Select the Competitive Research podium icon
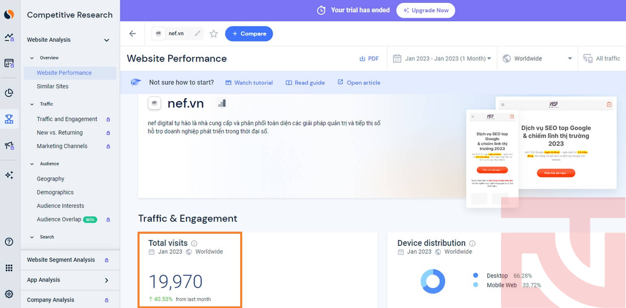Viewport: 626px width, 308px height. tap(9, 119)
